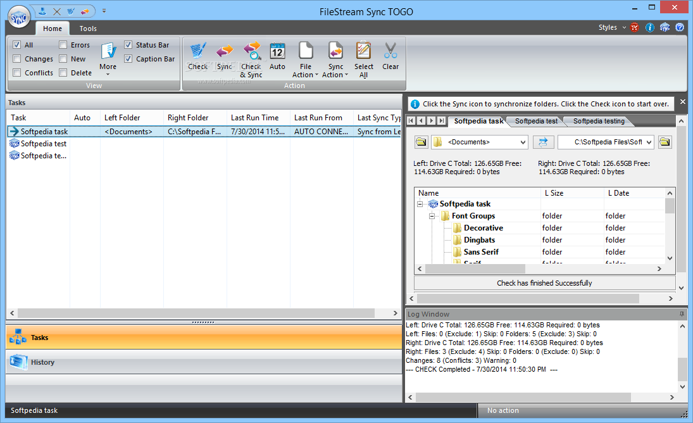Open the Styles dropdown
This screenshot has height=423, width=693.
tap(612, 27)
